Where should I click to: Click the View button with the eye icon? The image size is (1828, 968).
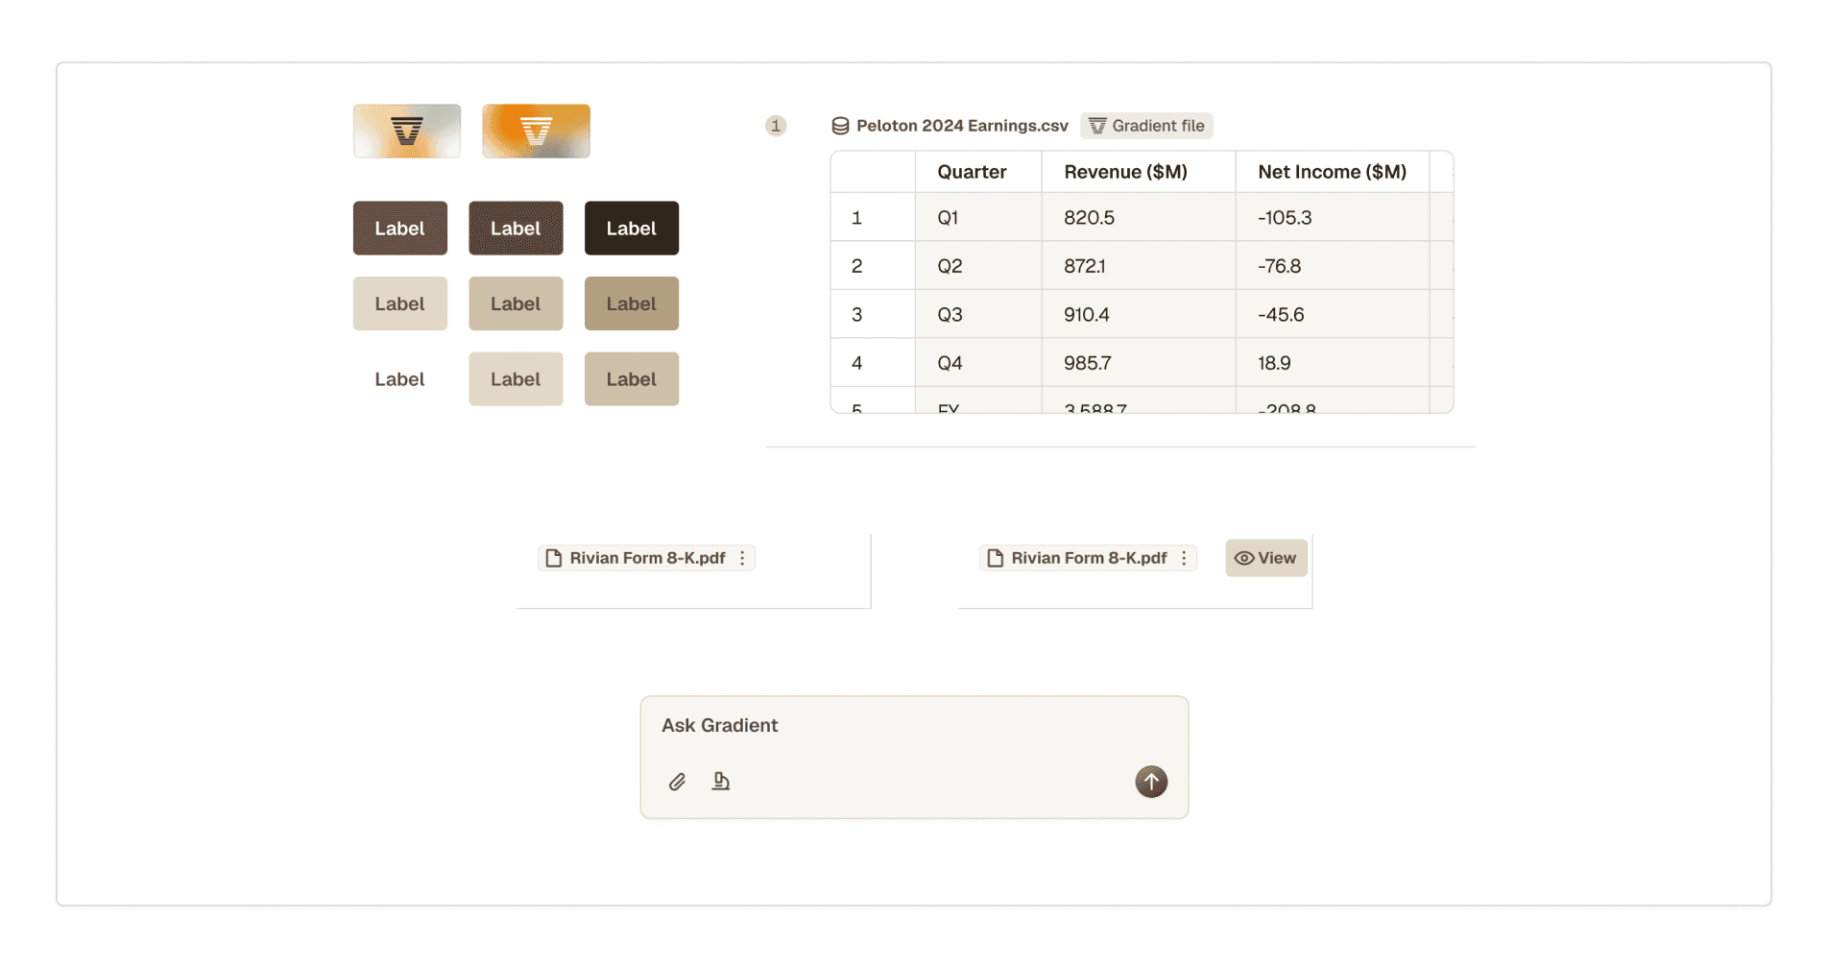(x=1266, y=558)
